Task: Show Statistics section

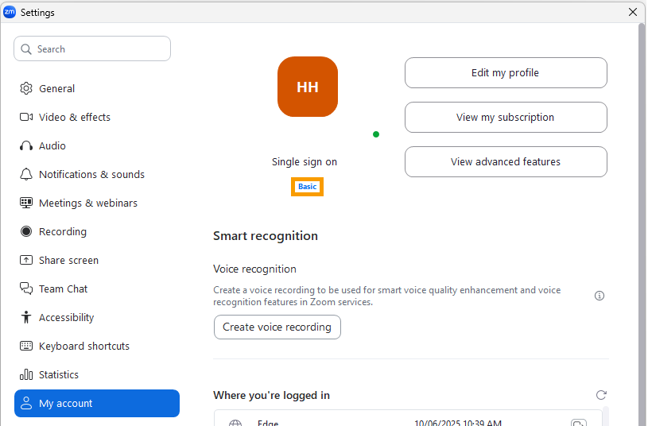Action: click(x=97, y=374)
